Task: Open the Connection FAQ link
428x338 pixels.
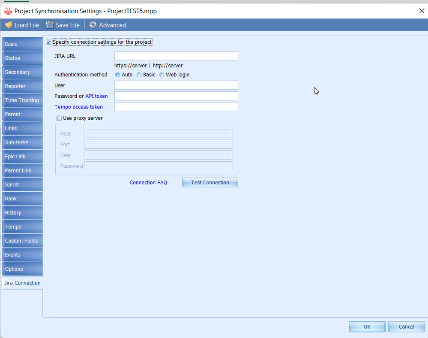Action: (148, 183)
